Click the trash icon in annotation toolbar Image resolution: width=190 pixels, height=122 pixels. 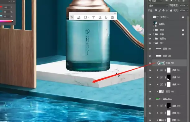point(112,17)
